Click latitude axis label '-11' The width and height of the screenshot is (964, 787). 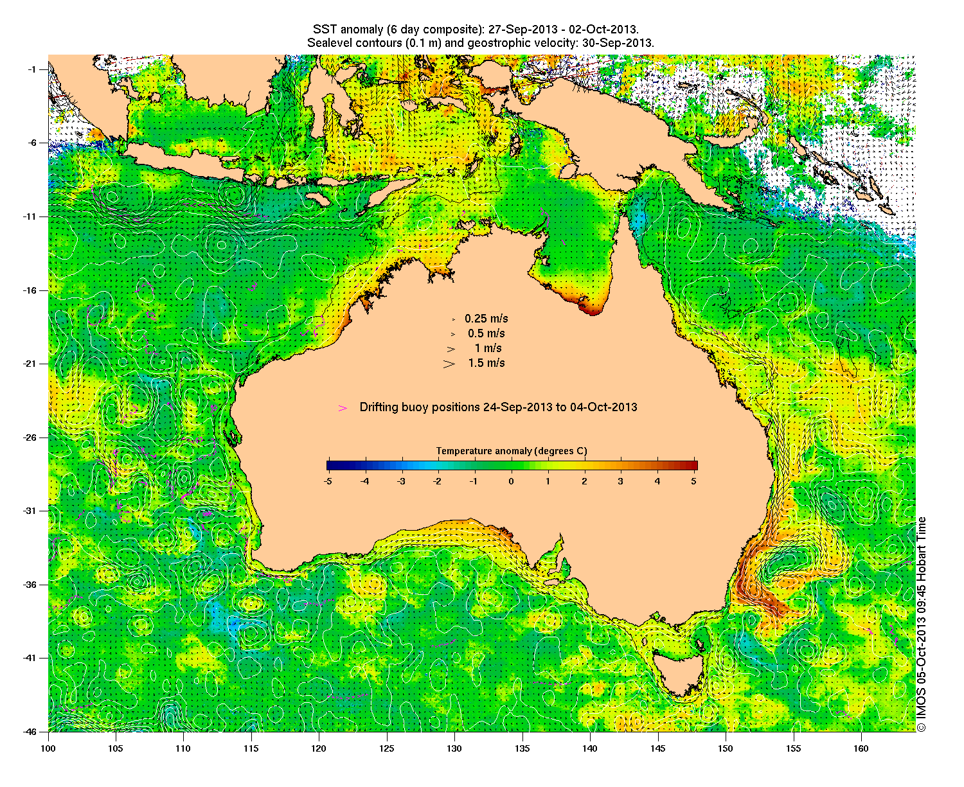pyautogui.click(x=30, y=217)
